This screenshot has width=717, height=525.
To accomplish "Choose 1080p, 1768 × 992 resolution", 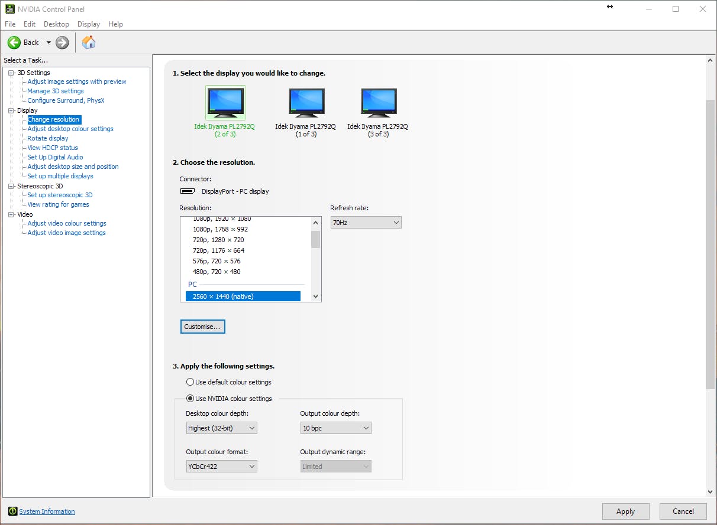I will [220, 229].
